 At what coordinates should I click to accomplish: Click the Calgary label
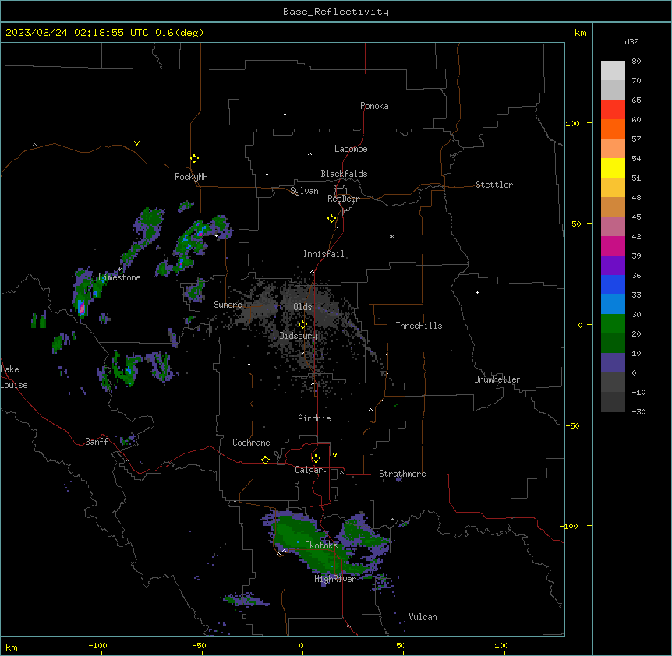pyautogui.click(x=312, y=470)
